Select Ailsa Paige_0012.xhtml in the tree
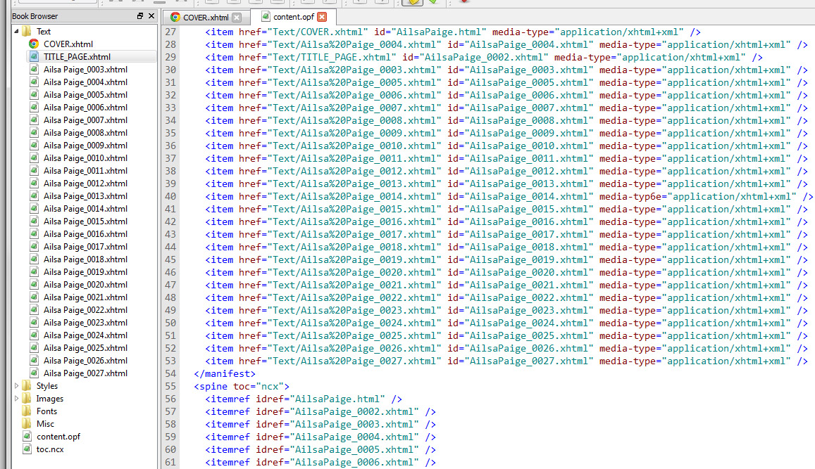Screen dimensions: 815x469 [x=85, y=183]
